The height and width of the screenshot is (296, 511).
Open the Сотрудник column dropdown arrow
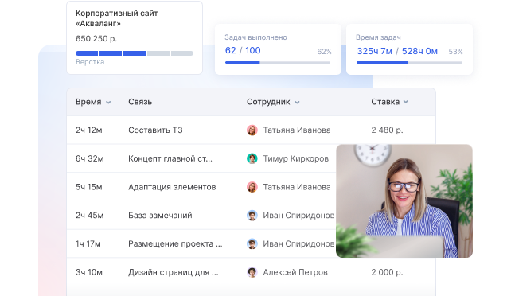coord(297,103)
